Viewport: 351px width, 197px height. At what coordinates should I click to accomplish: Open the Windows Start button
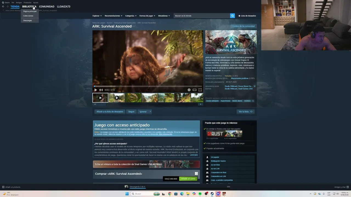(127, 194)
